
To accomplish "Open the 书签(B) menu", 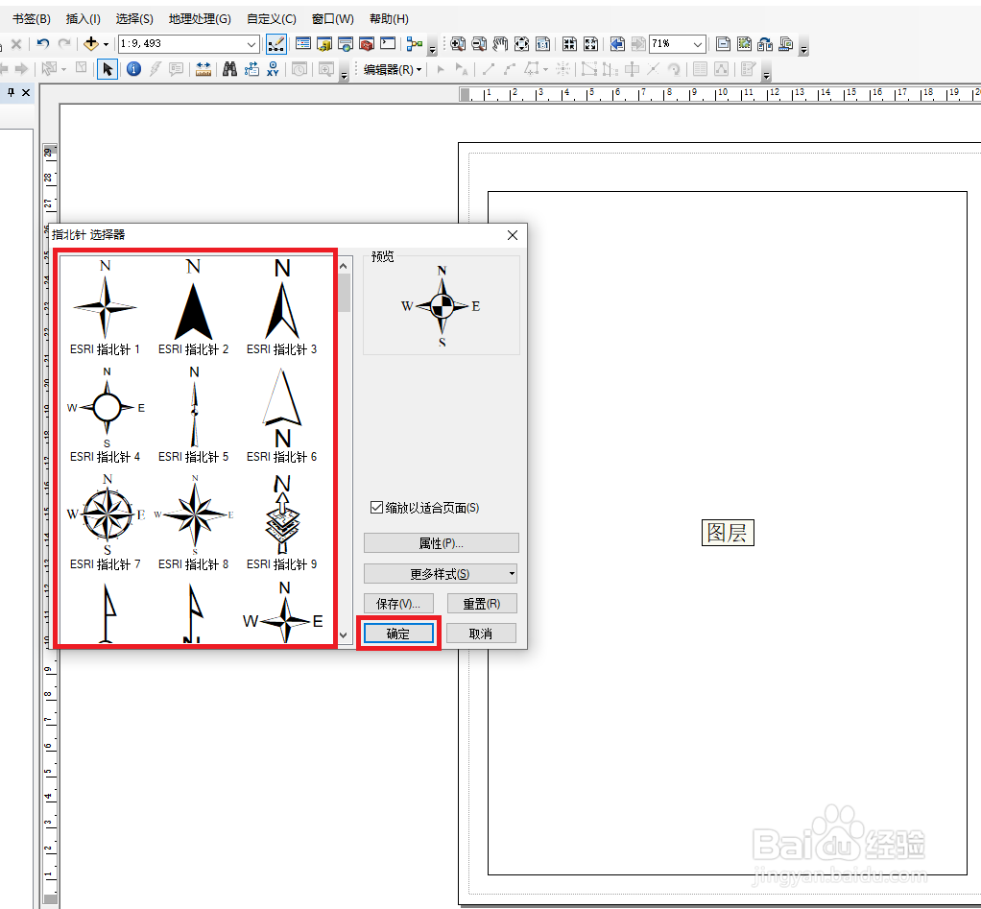I will click(32, 19).
